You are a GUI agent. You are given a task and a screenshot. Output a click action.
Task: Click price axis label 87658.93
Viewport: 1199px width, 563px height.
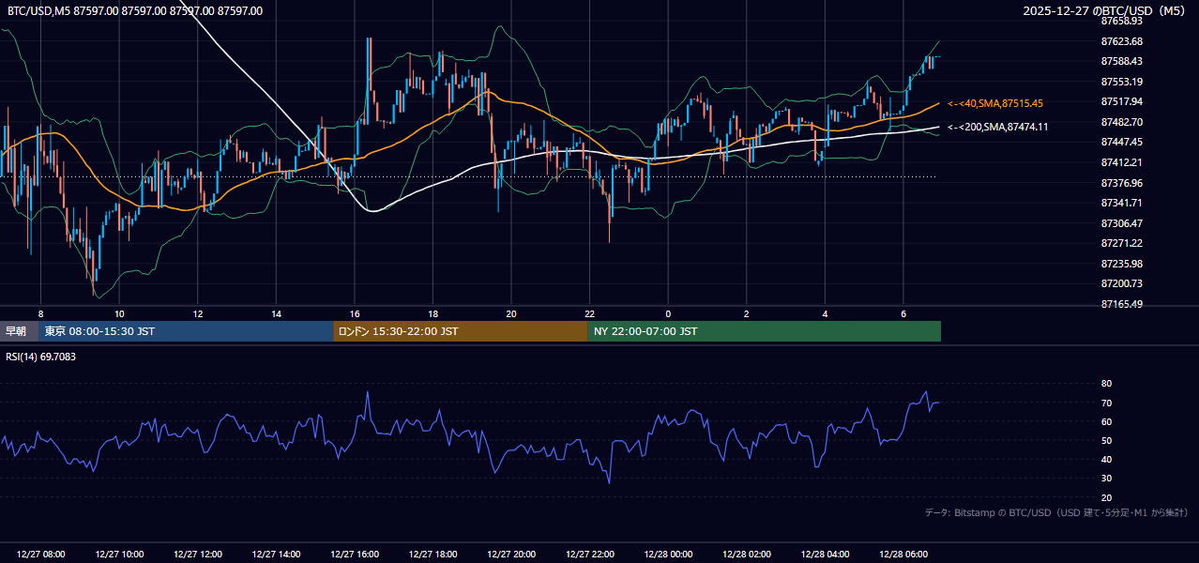[1122, 21]
